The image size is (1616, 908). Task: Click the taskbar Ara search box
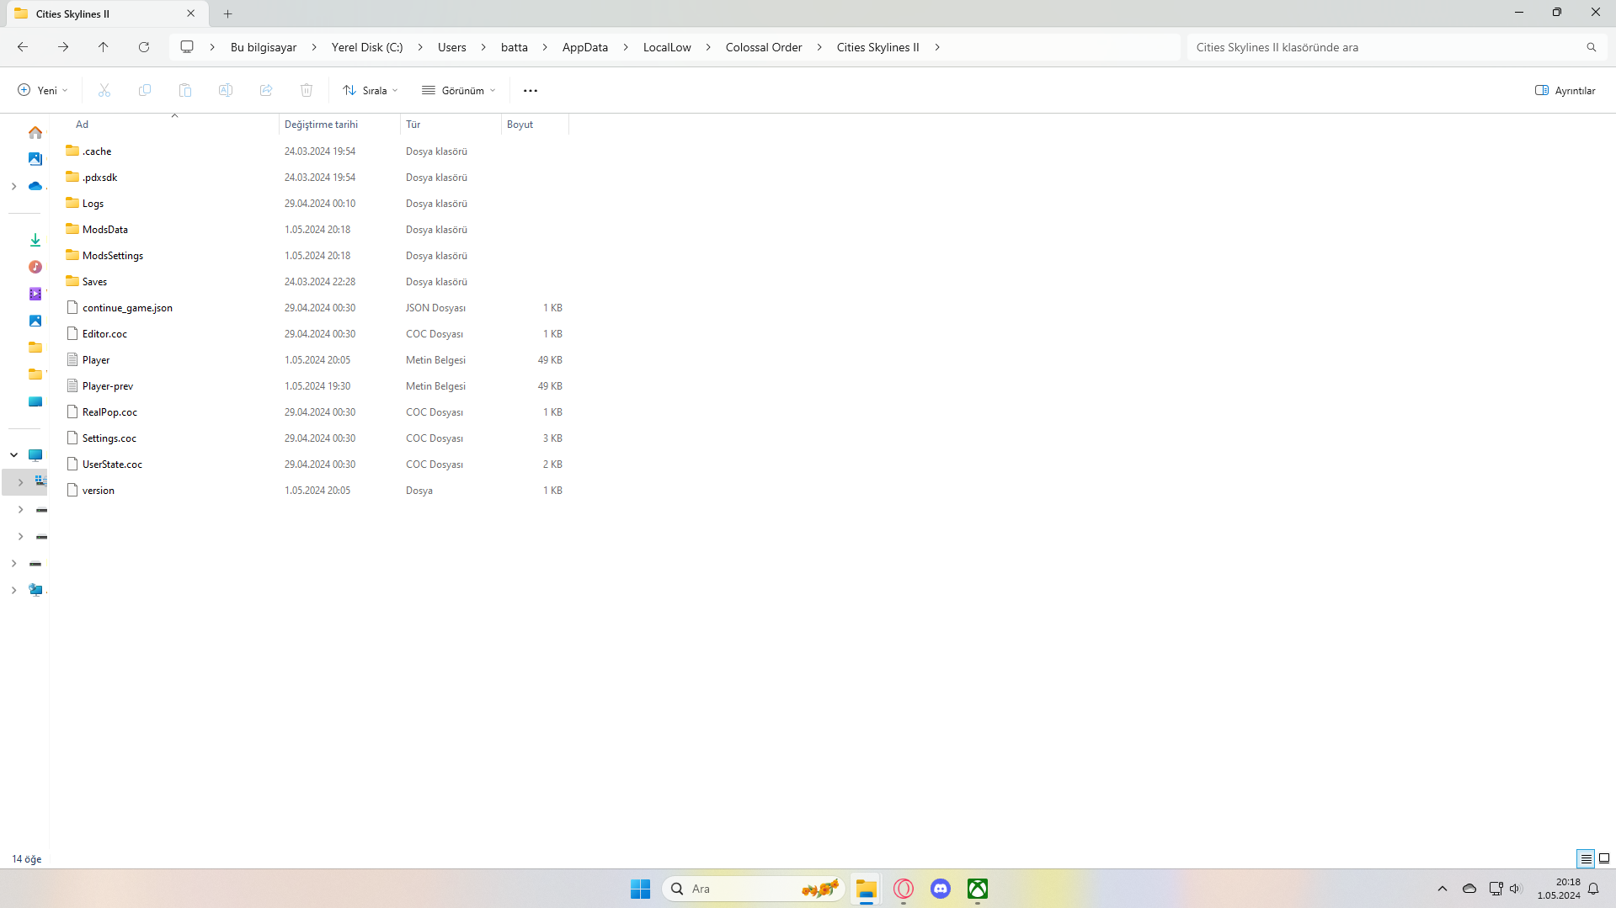click(754, 889)
